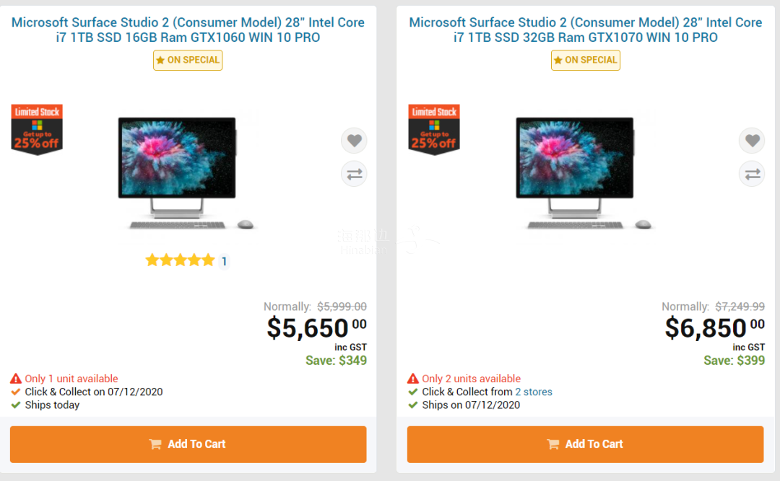Click the right Surface Studio product image
This screenshot has height=481, width=780.
click(584, 173)
